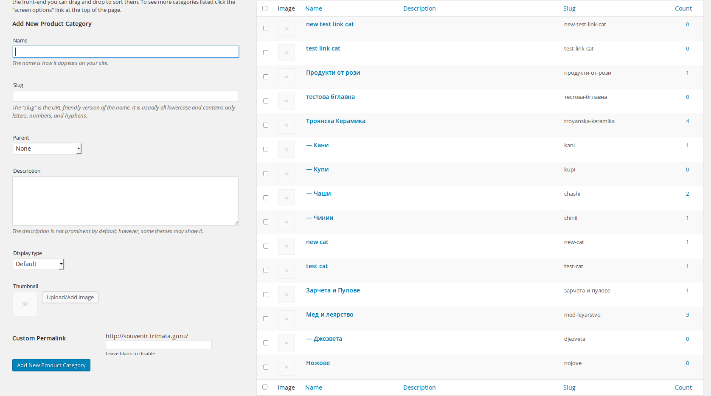Sort by Slug in table footer
711x396 pixels.
tap(569, 388)
